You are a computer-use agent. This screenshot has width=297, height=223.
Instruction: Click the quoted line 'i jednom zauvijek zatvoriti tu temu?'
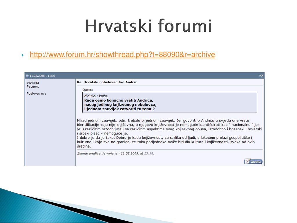pos(119,109)
